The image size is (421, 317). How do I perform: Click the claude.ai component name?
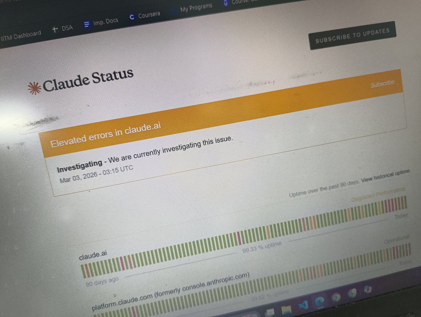[x=93, y=255]
